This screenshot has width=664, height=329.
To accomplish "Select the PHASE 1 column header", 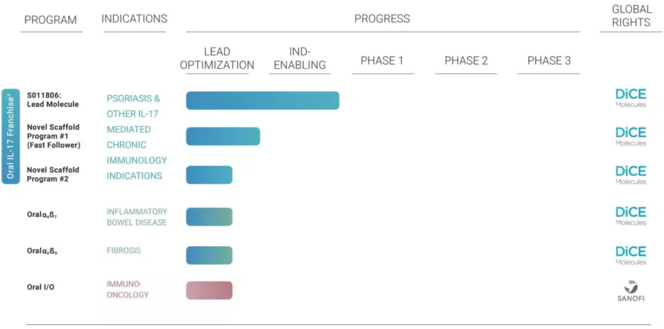I will point(382,61).
